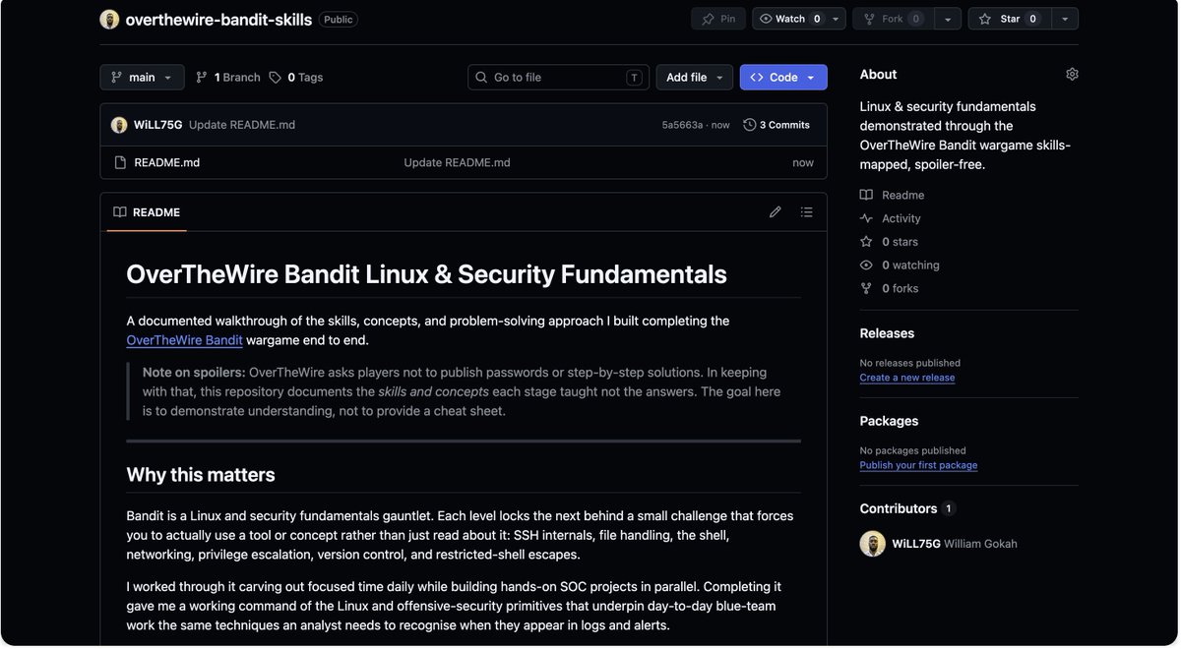
Task: Click the 'Why this matters' heading
Action: coord(201,475)
